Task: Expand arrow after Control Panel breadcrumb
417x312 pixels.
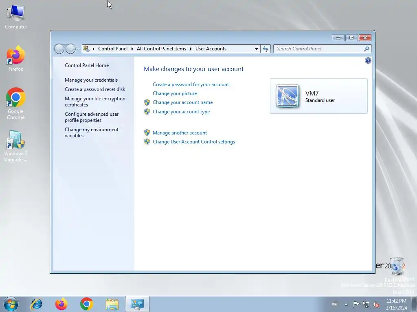Action: pos(132,49)
